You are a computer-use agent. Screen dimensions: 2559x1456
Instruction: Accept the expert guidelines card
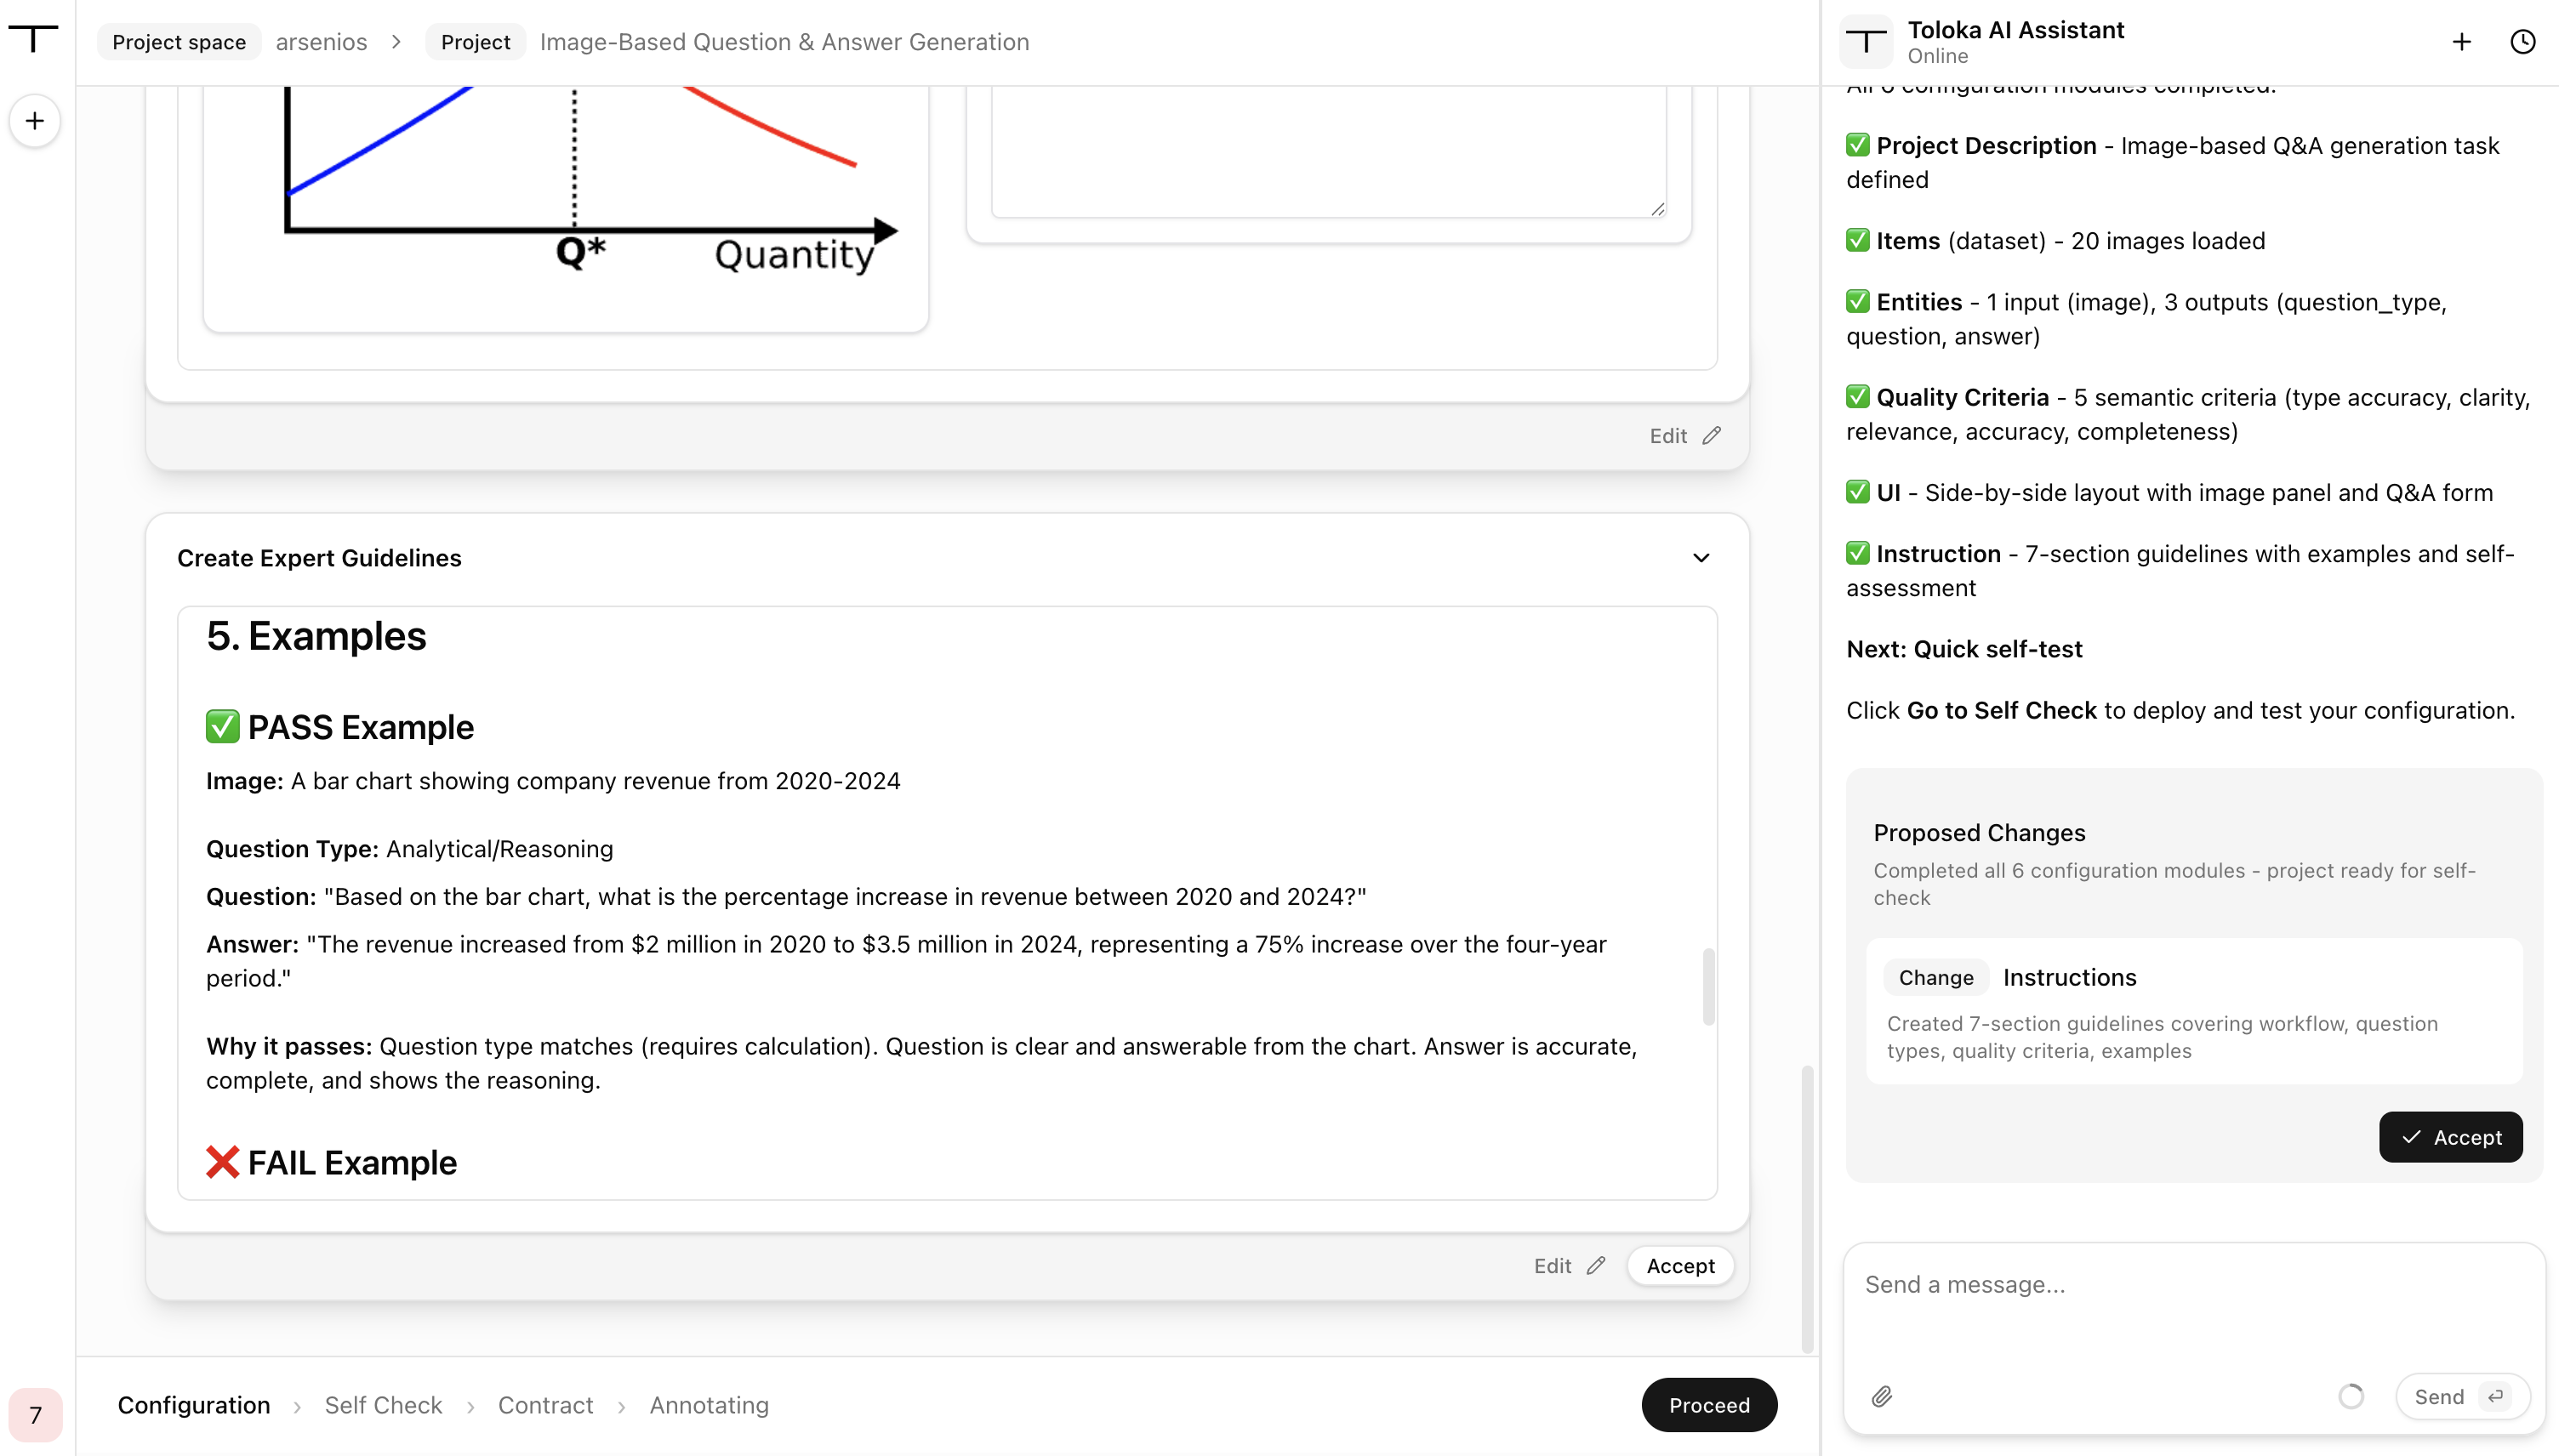click(x=1680, y=1265)
